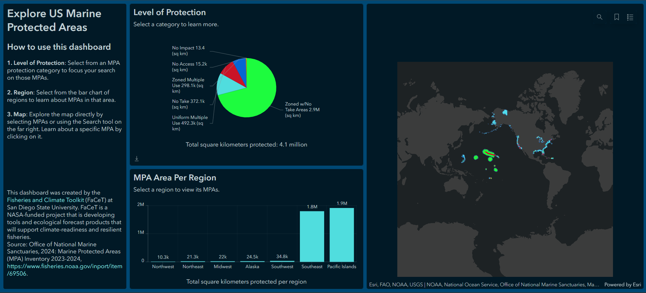Screen dimensions: 646x293
Task: Click the '10.3k' bar value label
Action: pyautogui.click(x=163, y=257)
